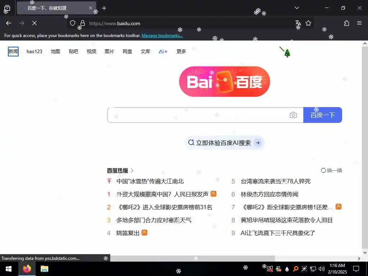The image size is (368, 276).
Task: Open the network tray icon
Action: [x=313, y=269]
